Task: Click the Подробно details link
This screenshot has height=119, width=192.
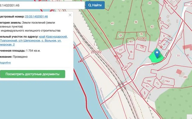Action: point(5,63)
